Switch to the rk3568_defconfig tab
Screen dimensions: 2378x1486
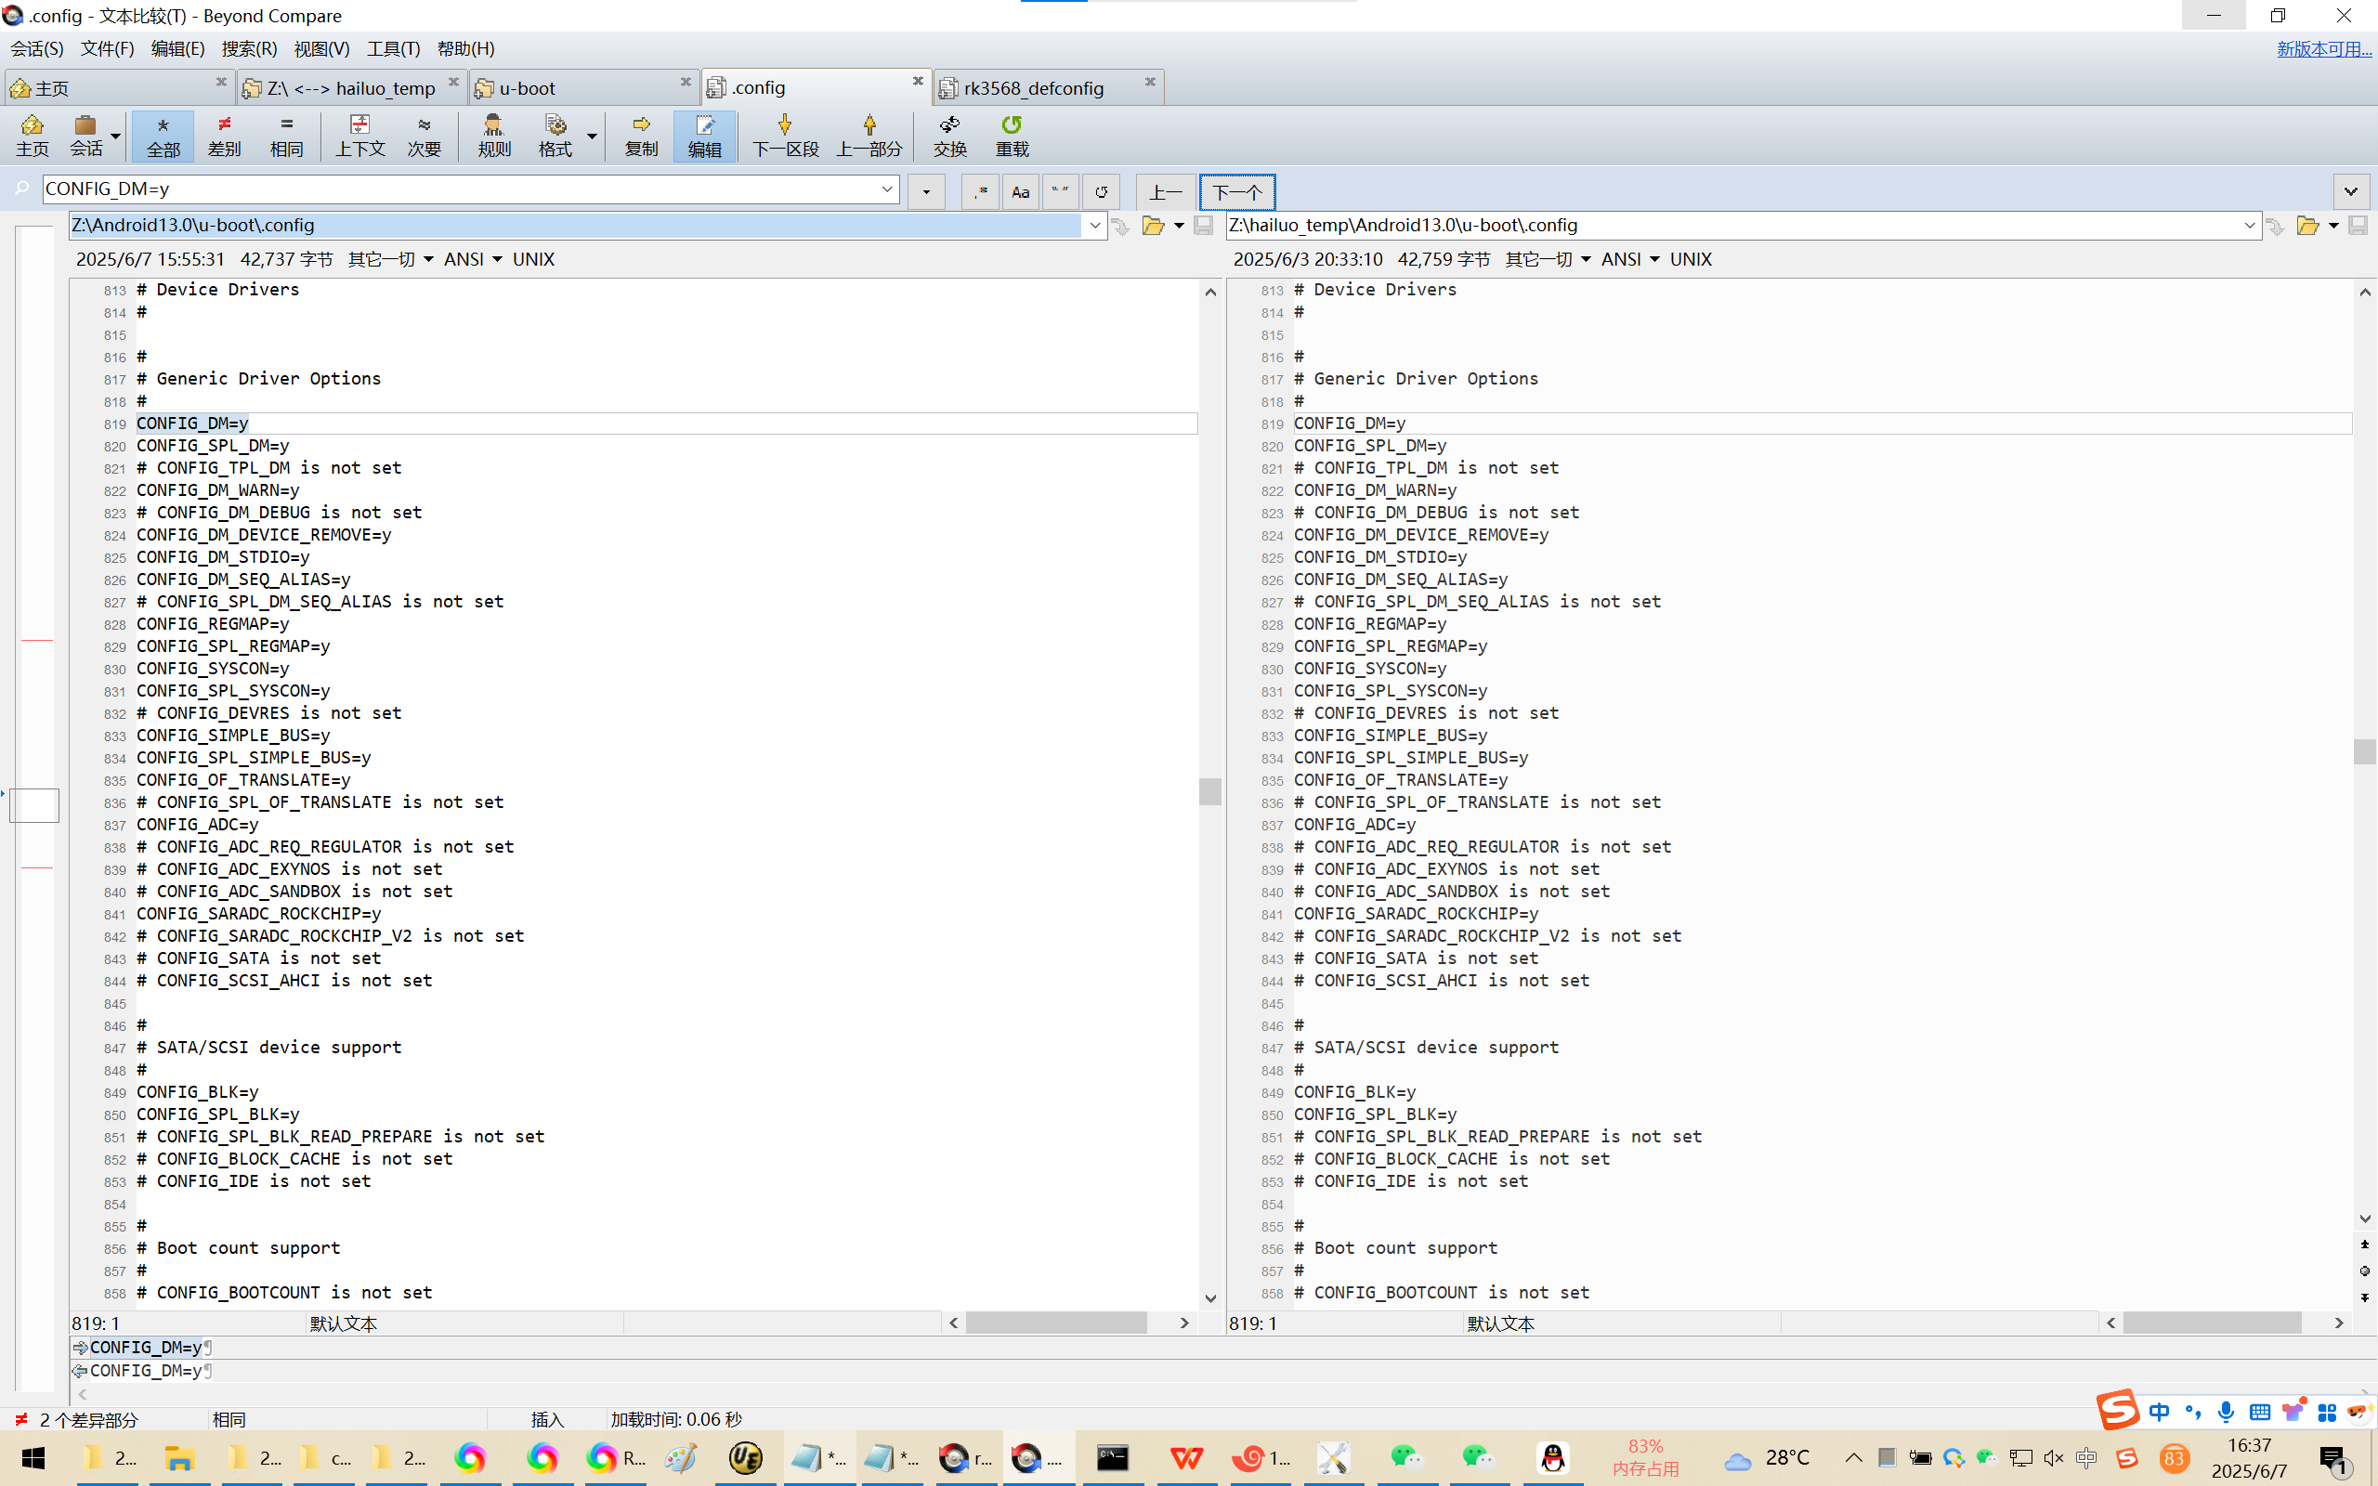pos(1033,88)
